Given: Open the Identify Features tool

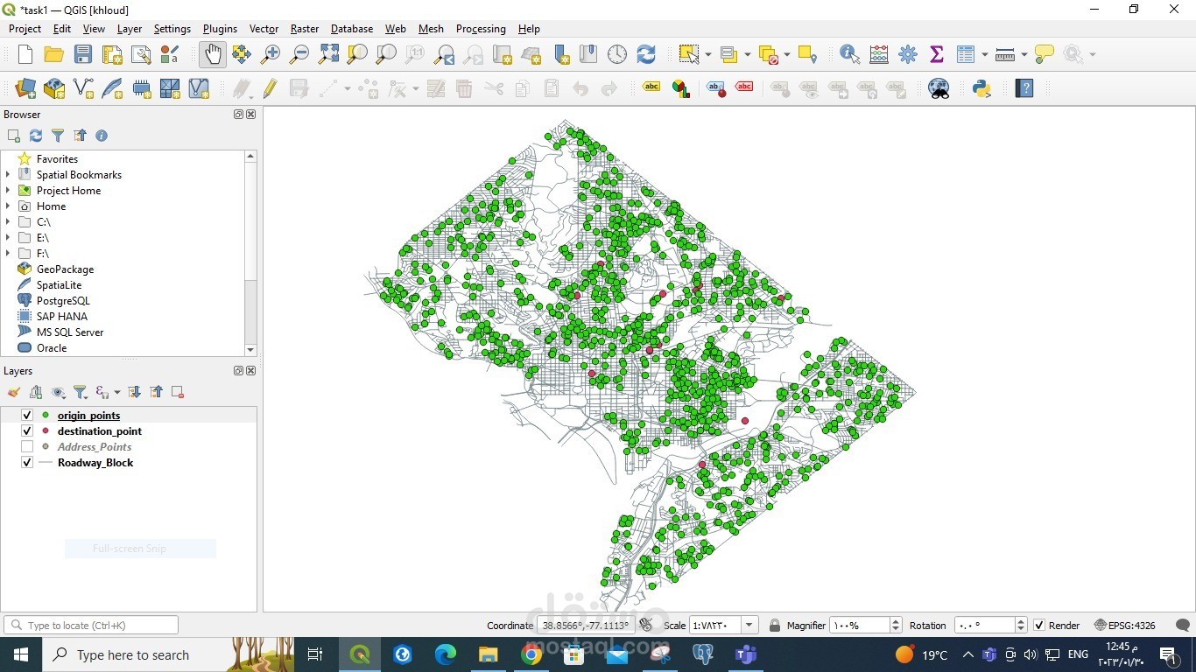Looking at the screenshot, I should point(848,53).
